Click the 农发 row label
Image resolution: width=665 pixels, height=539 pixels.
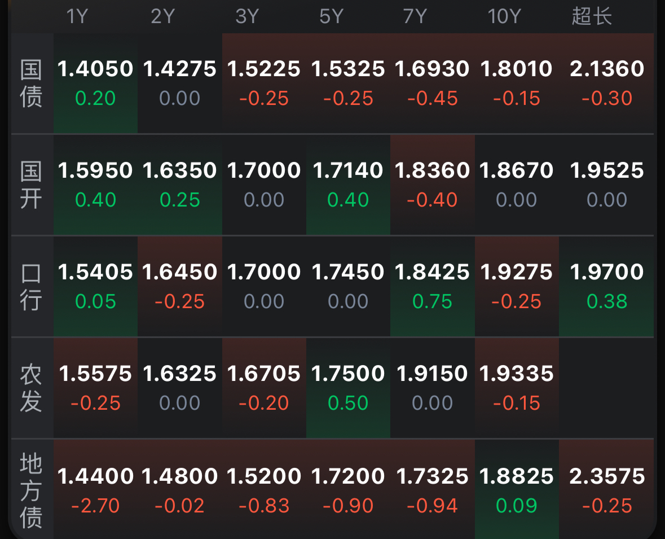(32, 388)
